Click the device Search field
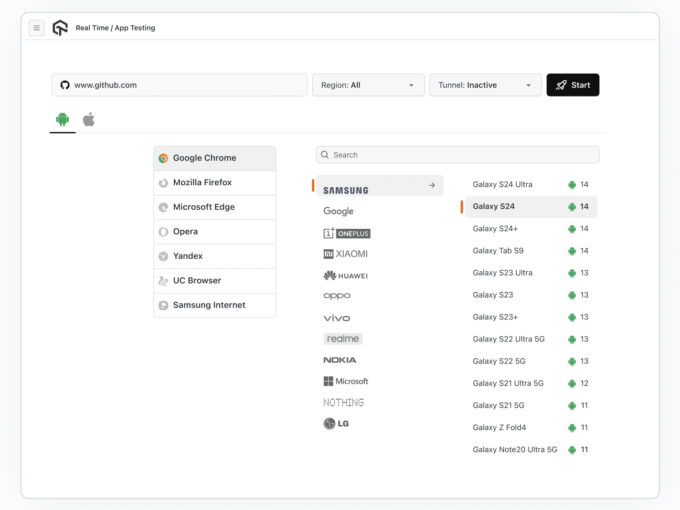The height and width of the screenshot is (510, 680). pyautogui.click(x=457, y=155)
